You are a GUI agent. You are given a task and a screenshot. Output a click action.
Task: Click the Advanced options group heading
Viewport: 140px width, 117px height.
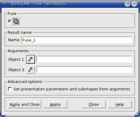(x=25, y=82)
